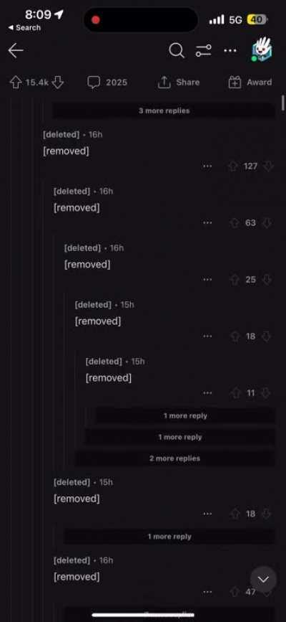Upvote the comment with 25 points
Viewport: 286px width, 622px height.
[235, 280]
